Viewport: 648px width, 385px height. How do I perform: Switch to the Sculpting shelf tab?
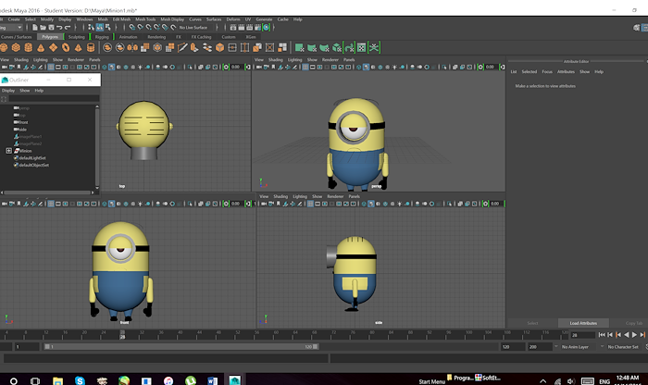tap(77, 37)
